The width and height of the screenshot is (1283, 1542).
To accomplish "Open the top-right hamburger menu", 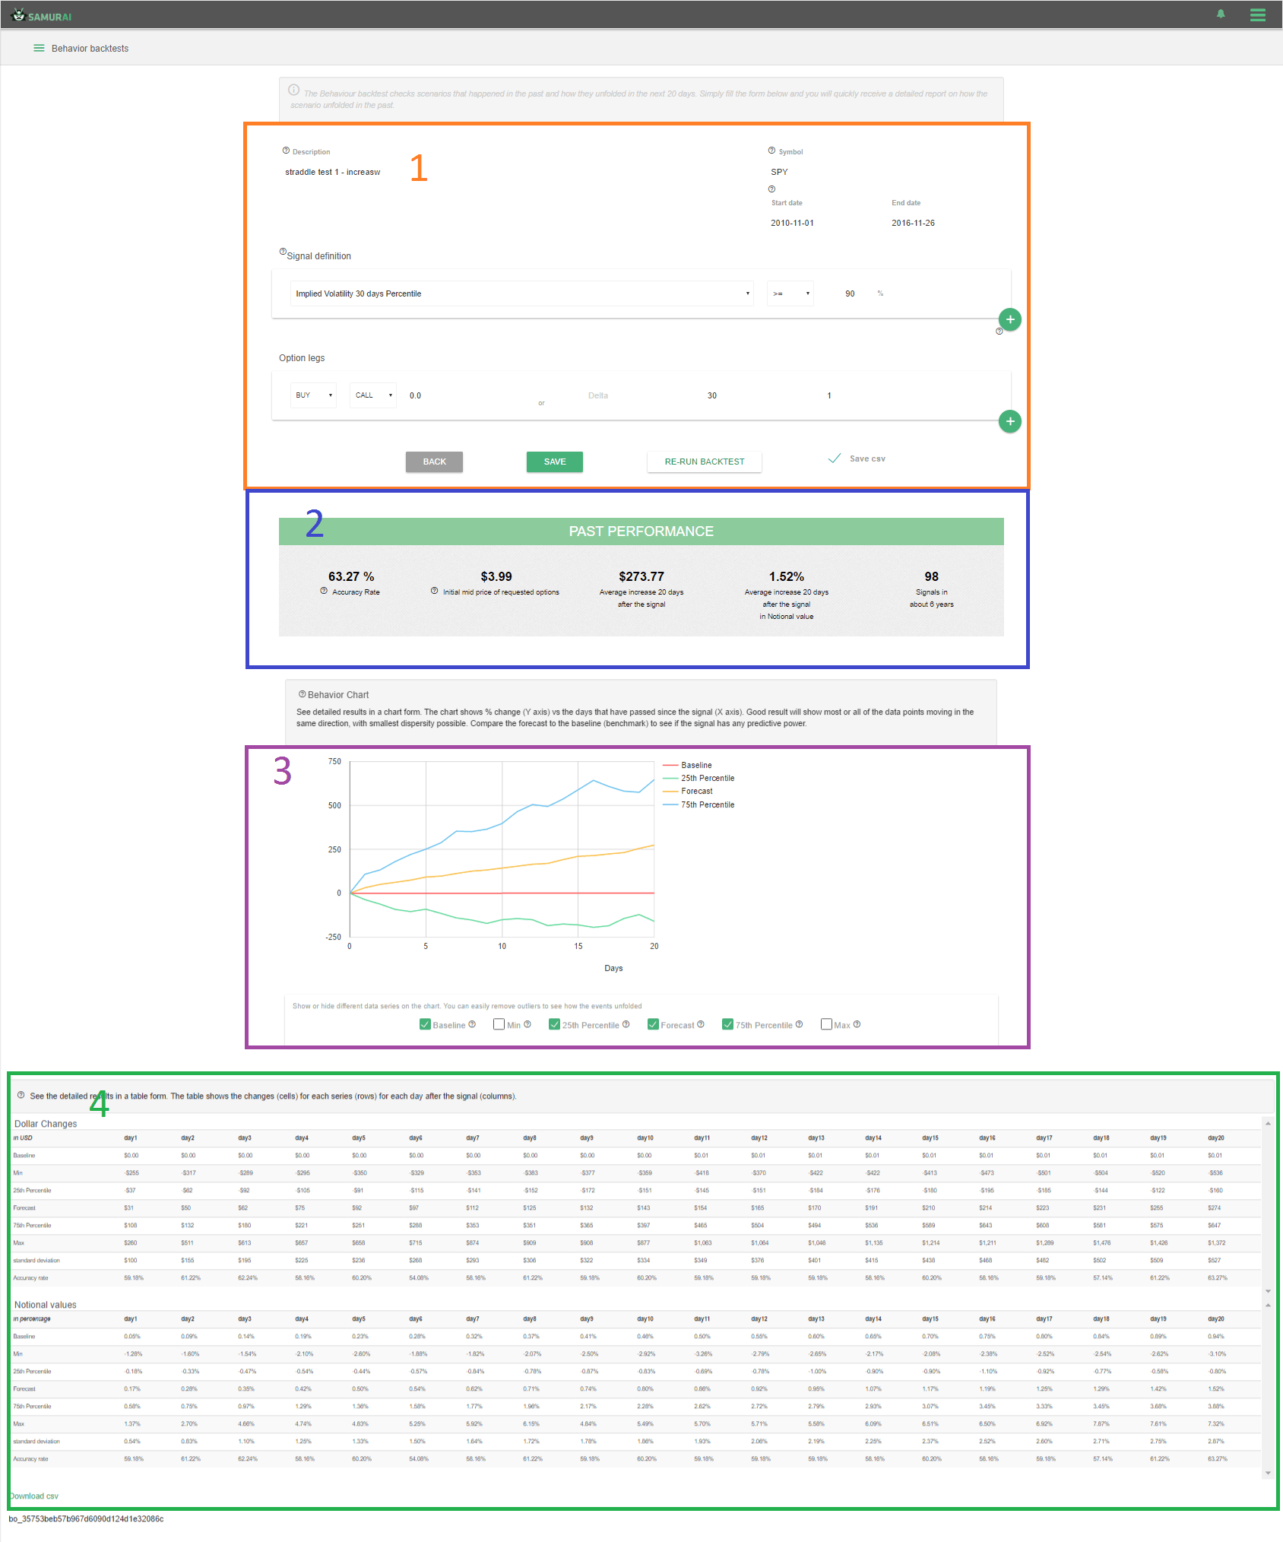I will click(x=1258, y=14).
